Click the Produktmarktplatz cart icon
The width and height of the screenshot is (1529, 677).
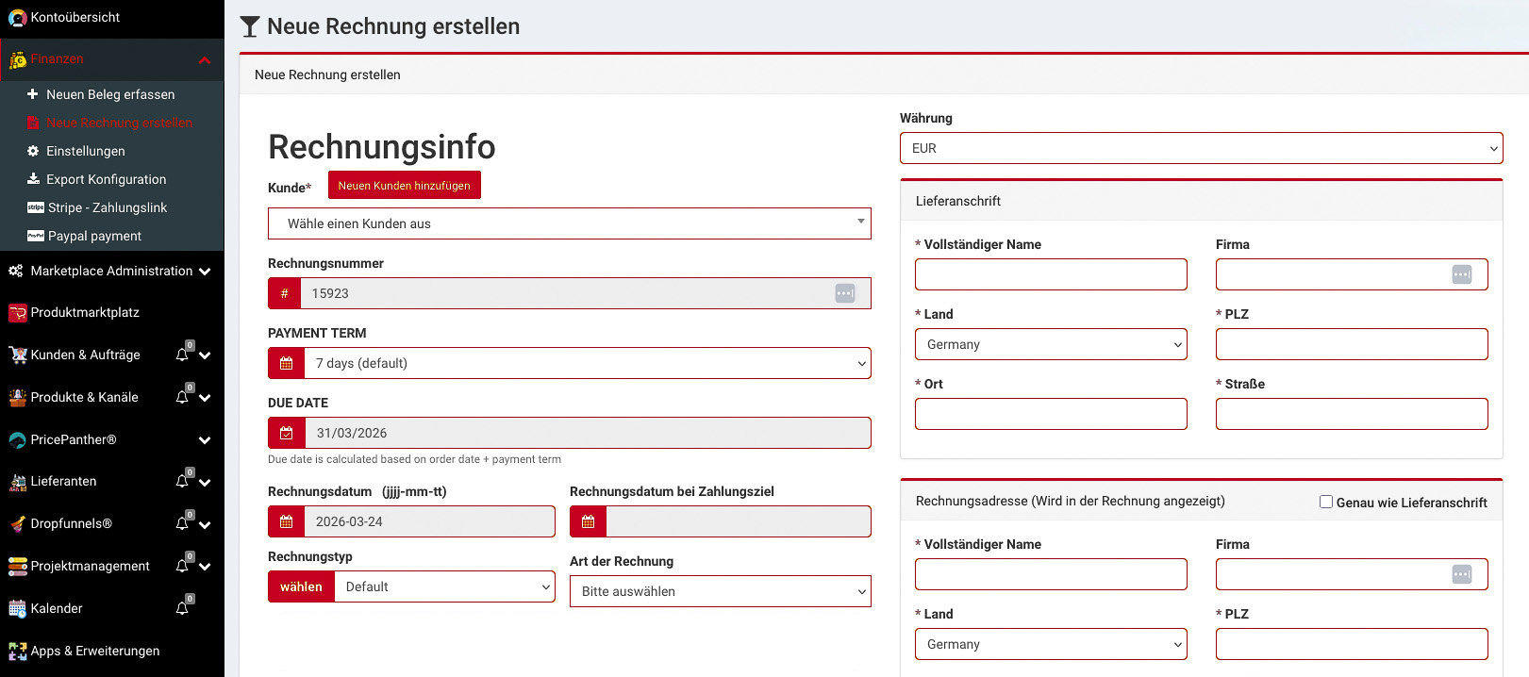[x=17, y=313]
